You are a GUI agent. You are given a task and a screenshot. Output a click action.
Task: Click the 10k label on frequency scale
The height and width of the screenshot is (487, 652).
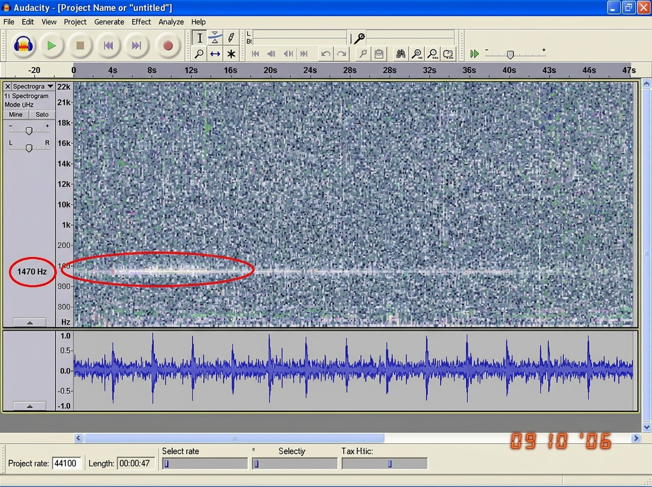click(64, 204)
